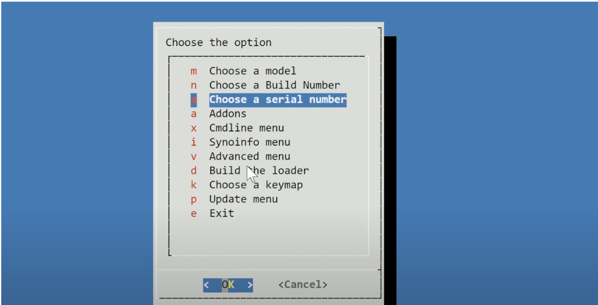This screenshot has height=305, width=598.
Task: Open the Addons menu entry
Action: tap(228, 114)
